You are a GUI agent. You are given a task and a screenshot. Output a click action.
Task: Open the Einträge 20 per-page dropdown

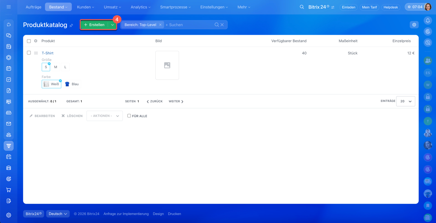click(x=406, y=101)
